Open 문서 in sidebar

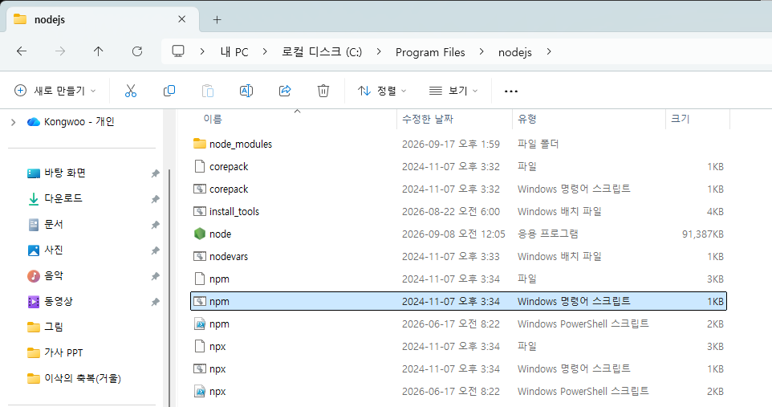click(x=45, y=224)
